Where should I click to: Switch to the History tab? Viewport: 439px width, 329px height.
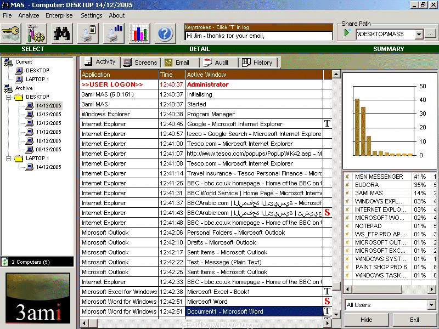pos(258,63)
